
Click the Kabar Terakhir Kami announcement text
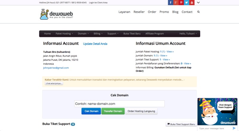click(x=115, y=79)
